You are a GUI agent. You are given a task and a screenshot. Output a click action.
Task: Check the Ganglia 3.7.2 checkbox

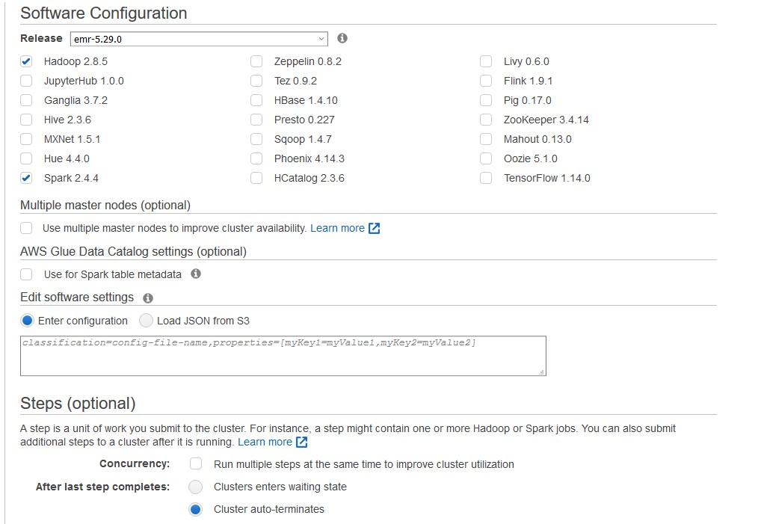(26, 100)
